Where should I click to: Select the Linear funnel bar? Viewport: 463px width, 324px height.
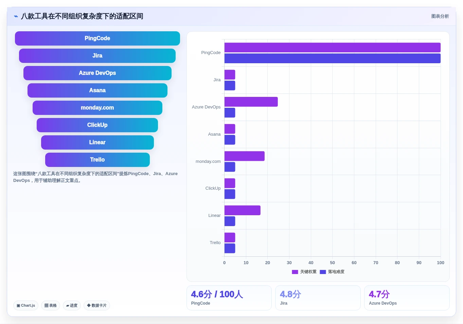97,142
